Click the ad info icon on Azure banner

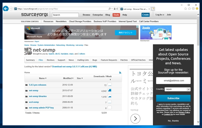click(x=138, y=27)
